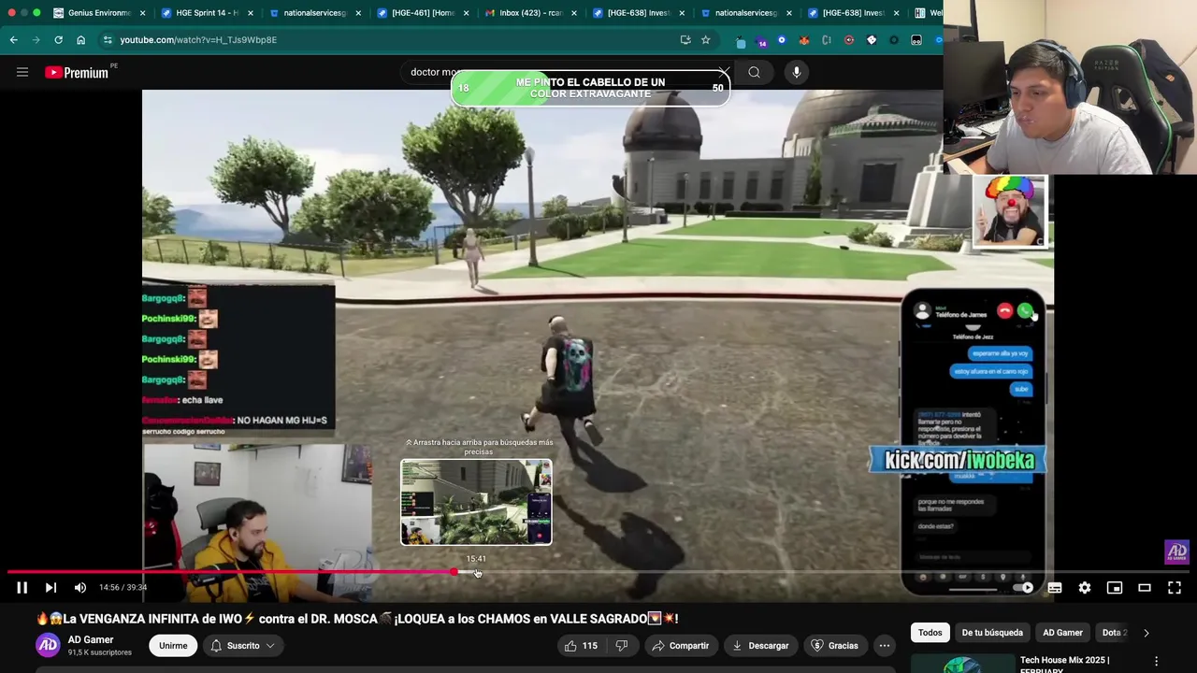
Task: Go back in browser
Action: tap(13, 39)
